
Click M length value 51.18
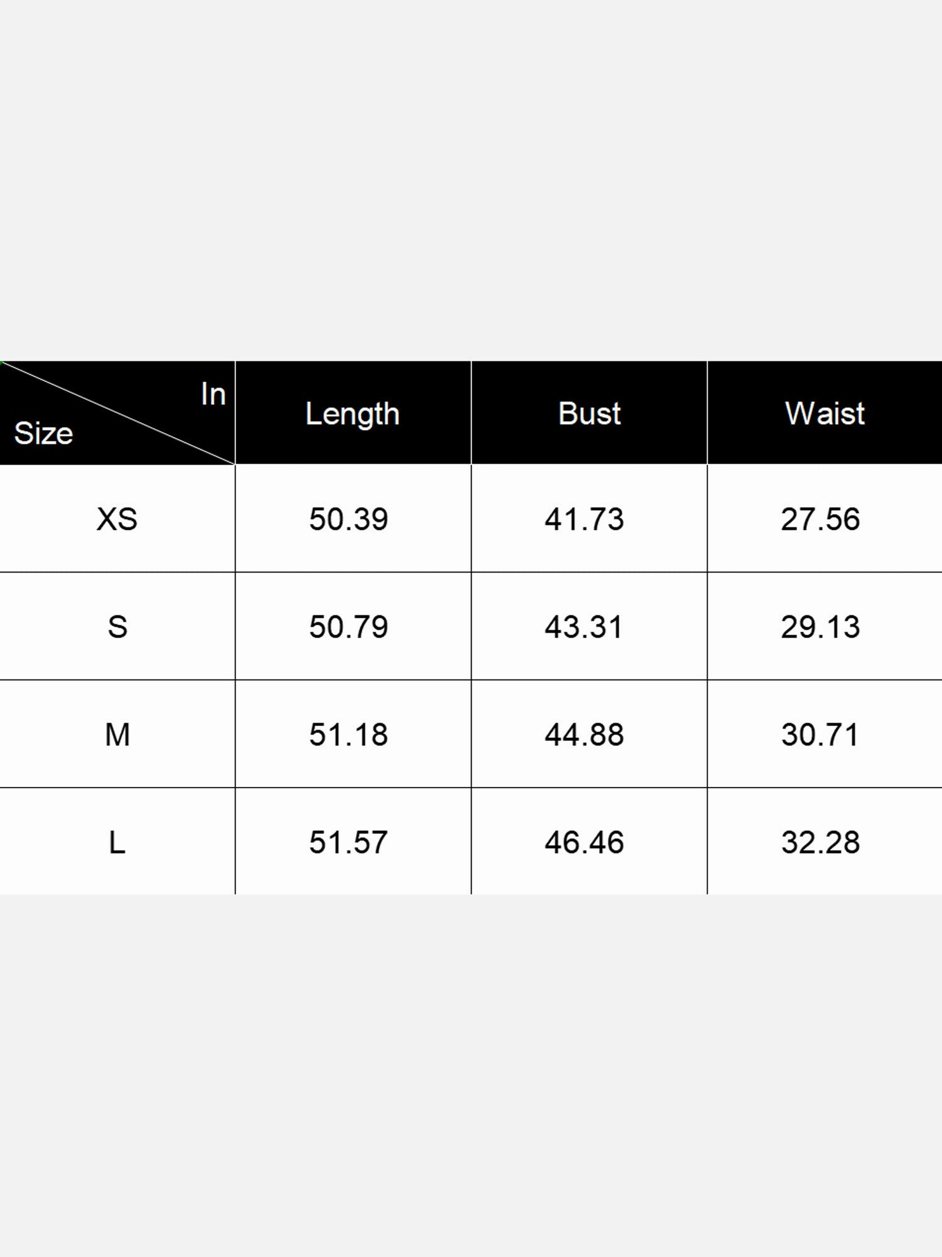pos(349,735)
